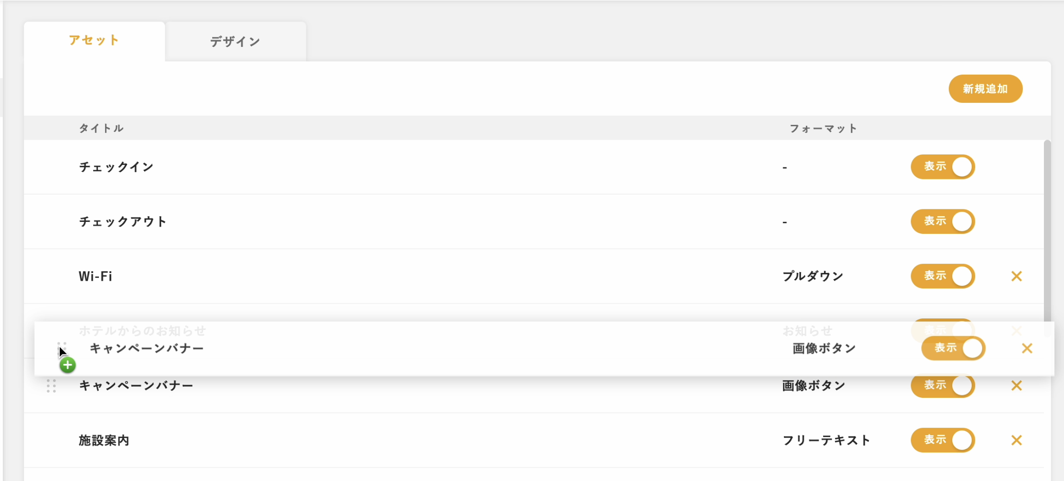
Task: Click drag handle dots on floating dragged row
Action: pyautogui.click(x=62, y=348)
